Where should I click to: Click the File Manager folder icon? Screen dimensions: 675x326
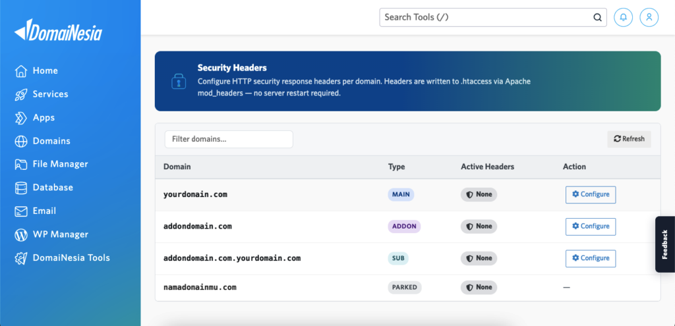click(20, 164)
